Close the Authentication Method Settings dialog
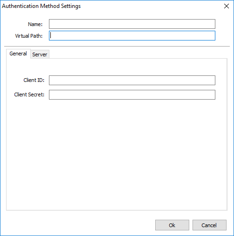 tap(227, 6)
